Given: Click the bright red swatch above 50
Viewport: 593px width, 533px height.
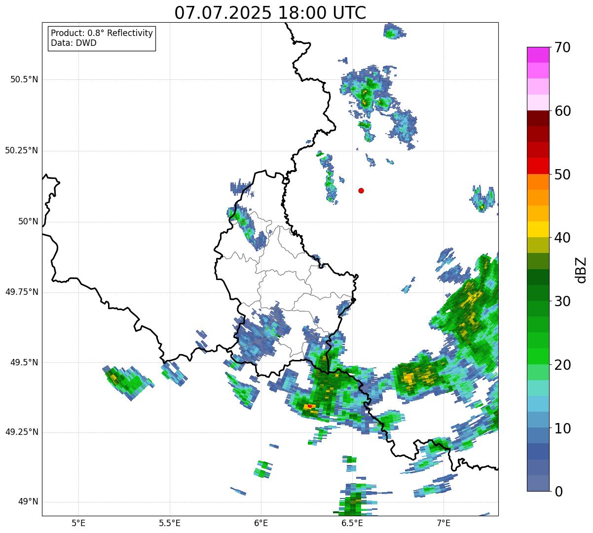Looking at the screenshot, I should coord(538,166).
